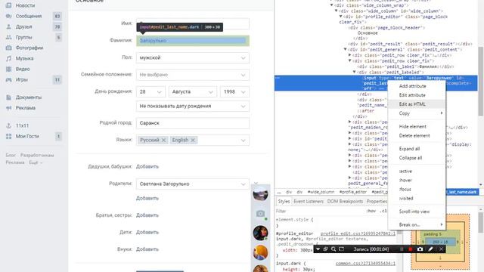Click the Родной город input Саранск
The height and width of the screenshot is (272, 484).
point(193,123)
